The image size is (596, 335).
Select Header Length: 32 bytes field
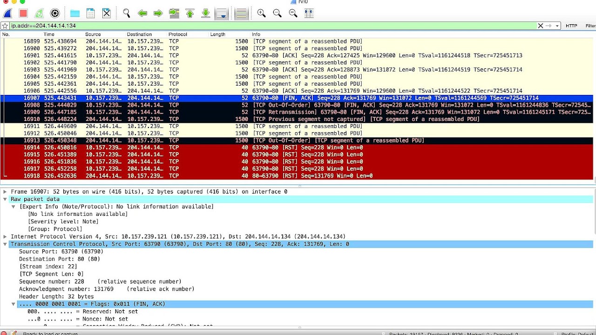[x=56, y=296]
